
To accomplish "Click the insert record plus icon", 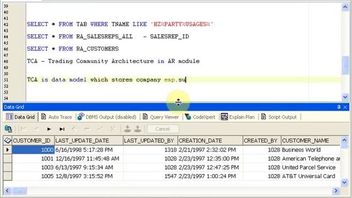I will (x=74, y=129).
